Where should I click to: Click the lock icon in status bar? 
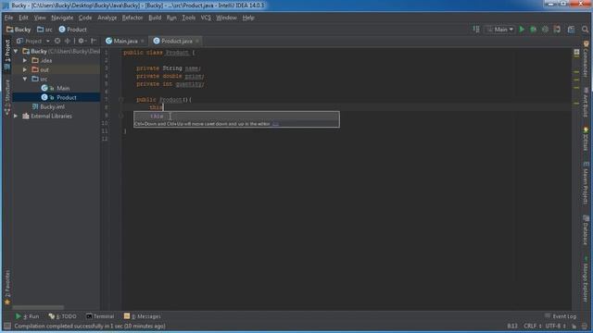pyautogui.click(x=574, y=326)
